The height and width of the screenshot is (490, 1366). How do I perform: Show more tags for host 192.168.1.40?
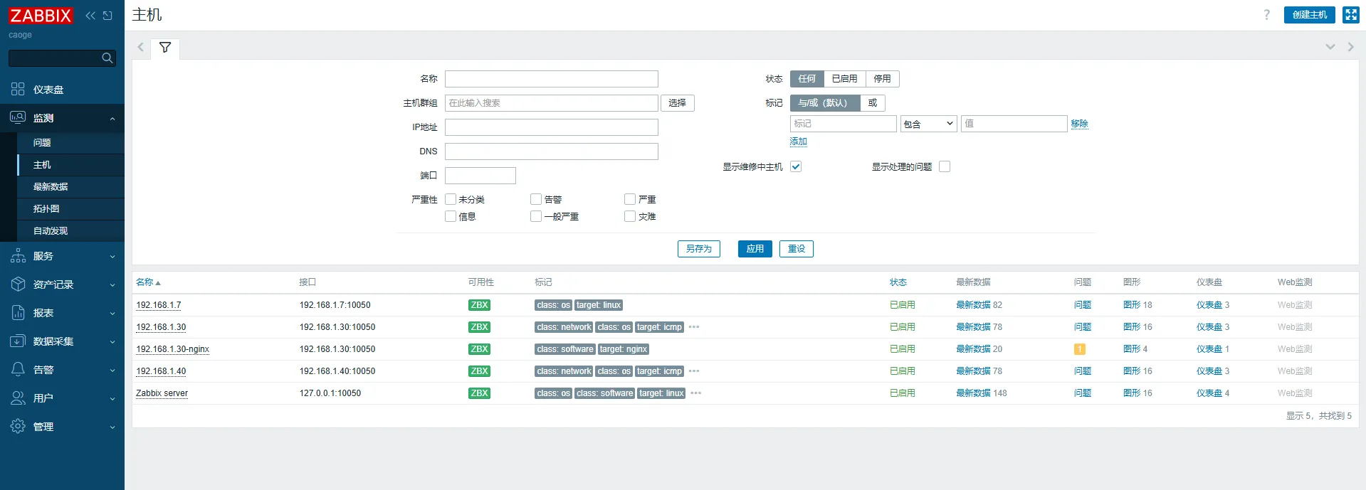[694, 371]
